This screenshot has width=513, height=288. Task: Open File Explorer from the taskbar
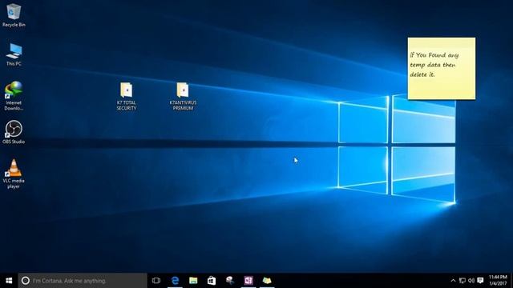point(193,281)
